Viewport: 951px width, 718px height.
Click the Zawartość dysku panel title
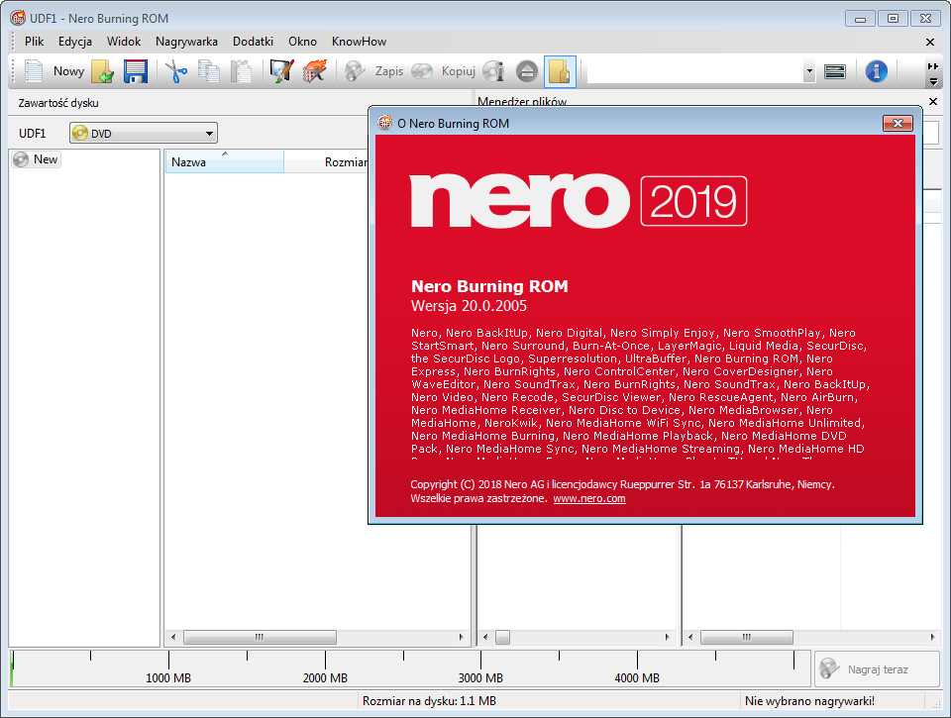[x=58, y=102]
